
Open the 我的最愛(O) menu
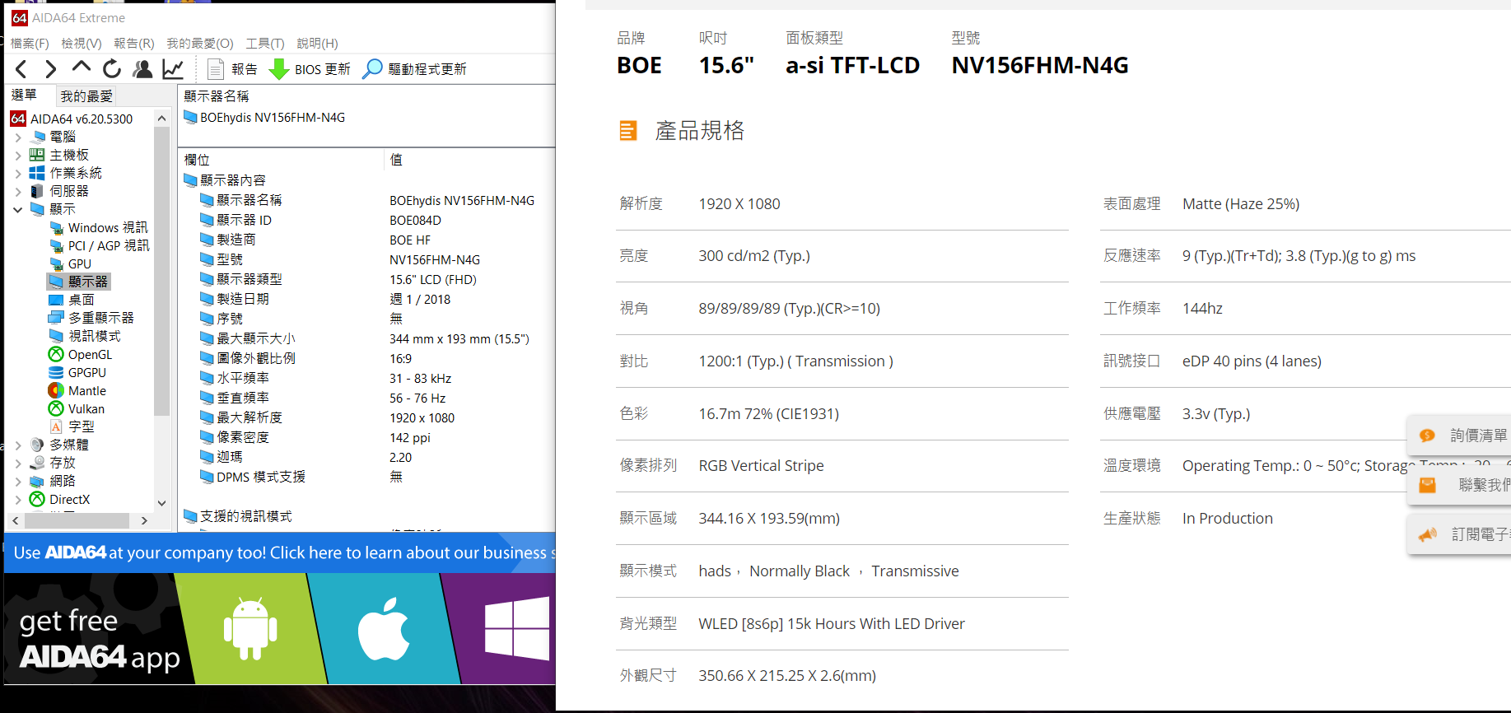pyautogui.click(x=200, y=43)
